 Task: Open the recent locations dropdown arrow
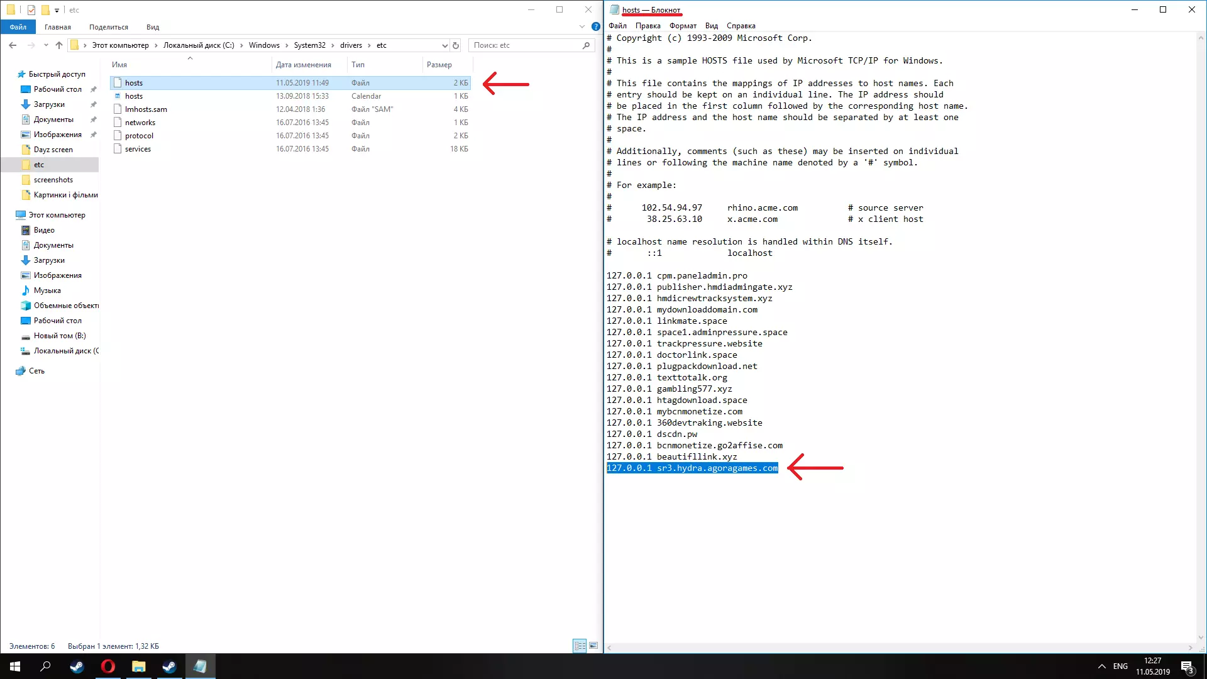point(46,45)
